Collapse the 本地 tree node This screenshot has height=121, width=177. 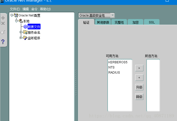click(x=17, y=21)
